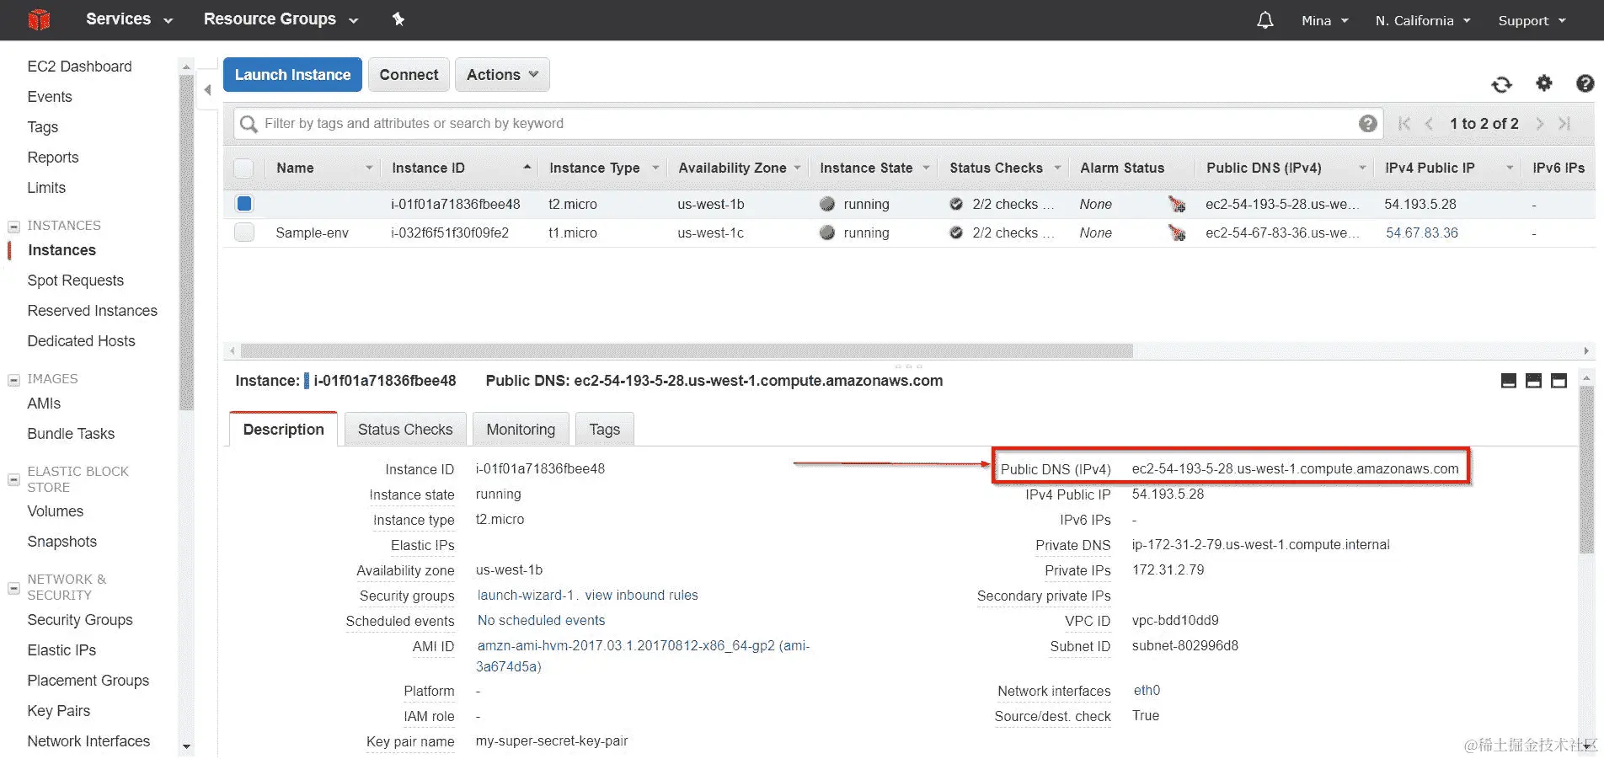Click the search magnifier icon
This screenshot has height=759, width=1604.
pyautogui.click(x=249, y=125)
